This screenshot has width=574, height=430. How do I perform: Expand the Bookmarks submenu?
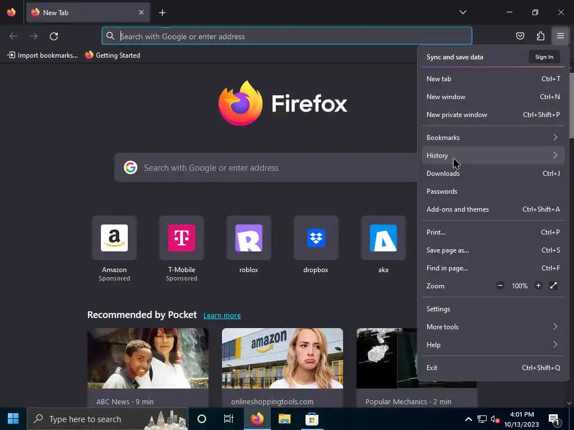[493, 138]
